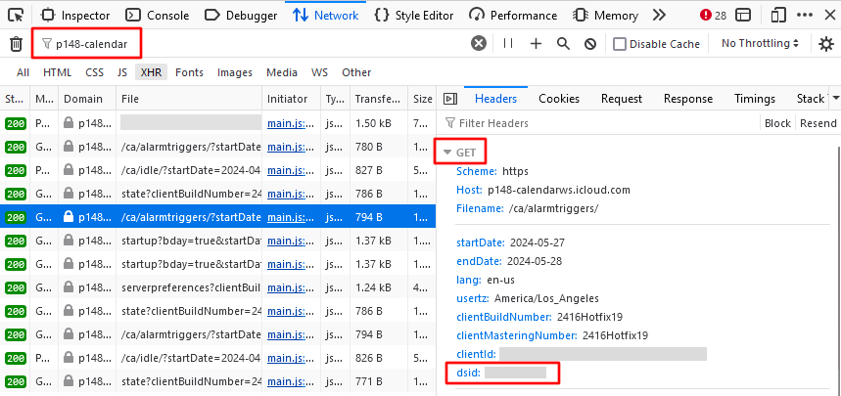The width and height of the screenshot is (841, 396).
Task: Switch to the Memory panel
Action: click(x=605, y=15)
